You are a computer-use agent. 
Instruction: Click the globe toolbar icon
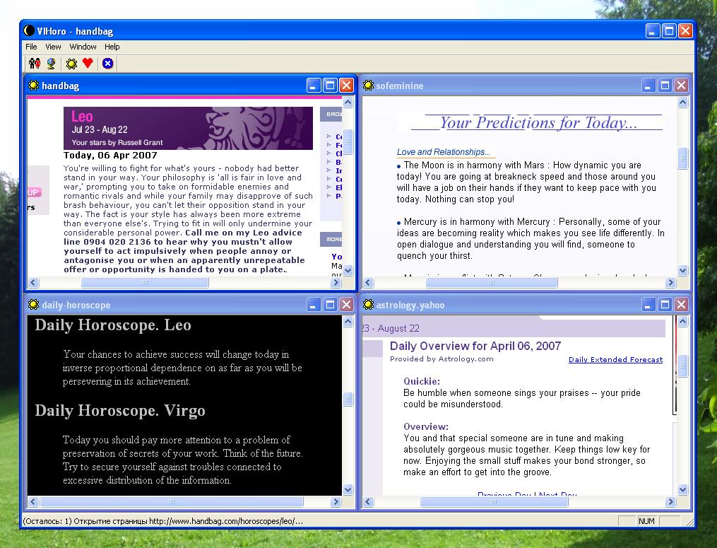51,64
